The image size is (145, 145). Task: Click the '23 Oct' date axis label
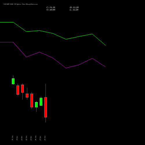click(31, 138)
